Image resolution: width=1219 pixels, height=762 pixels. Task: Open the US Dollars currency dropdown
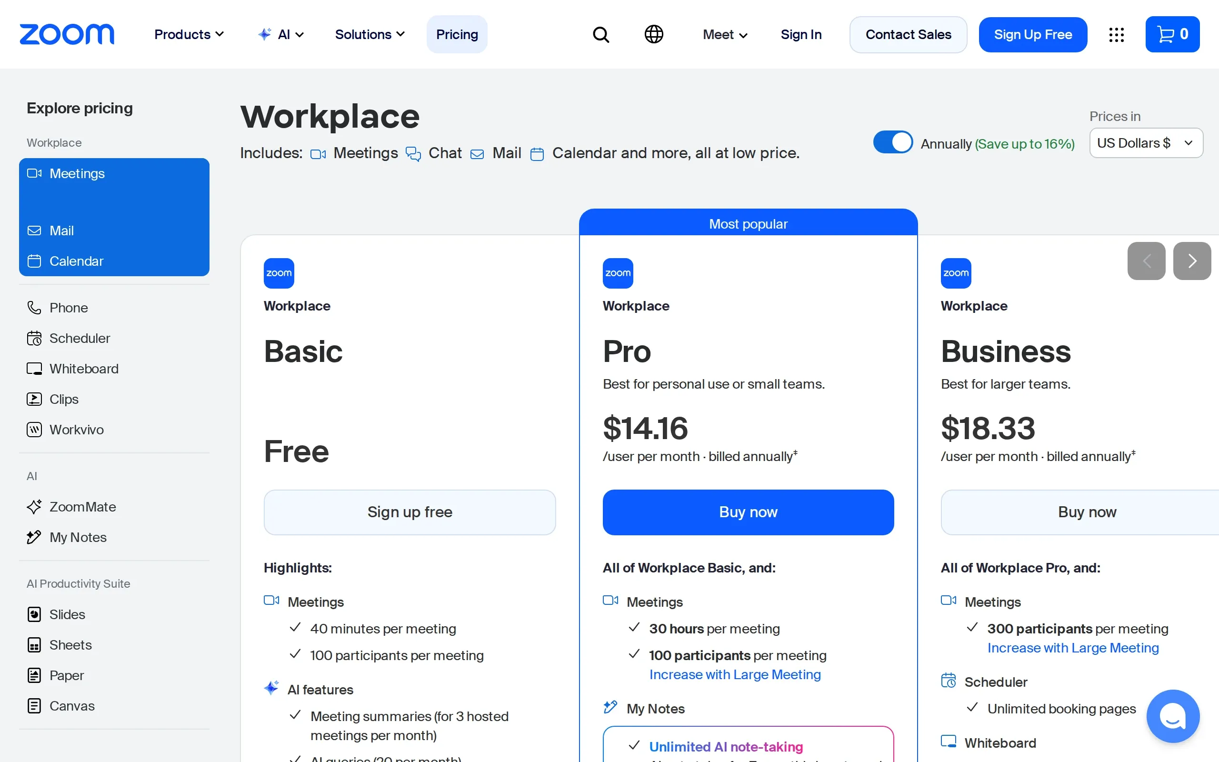click(1146, 143)
